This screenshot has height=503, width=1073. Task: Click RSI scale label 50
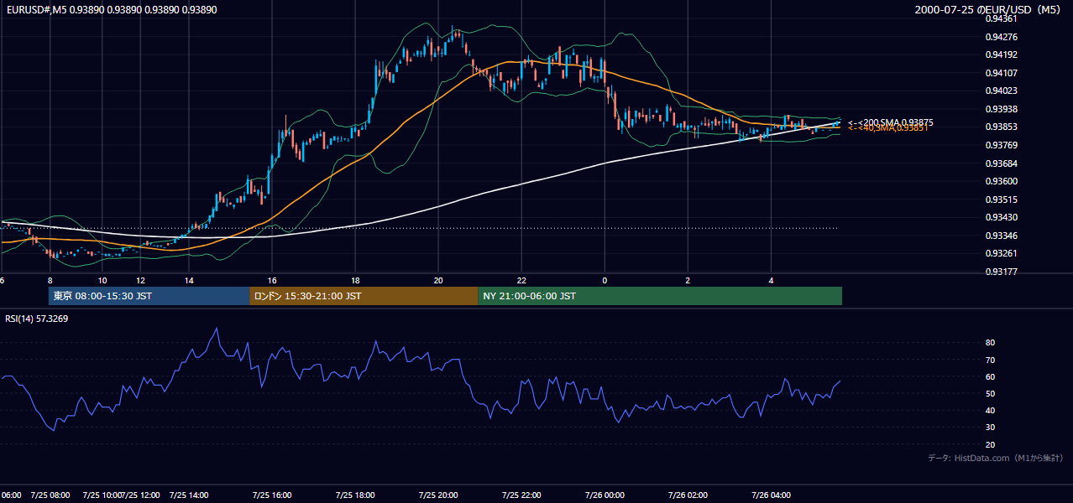tap(990, 394)
